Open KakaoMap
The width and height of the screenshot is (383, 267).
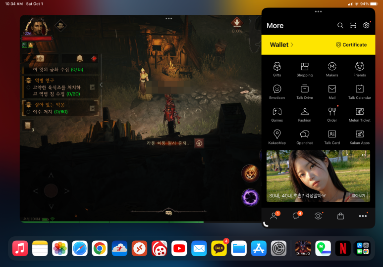click(x=277, y=137)
